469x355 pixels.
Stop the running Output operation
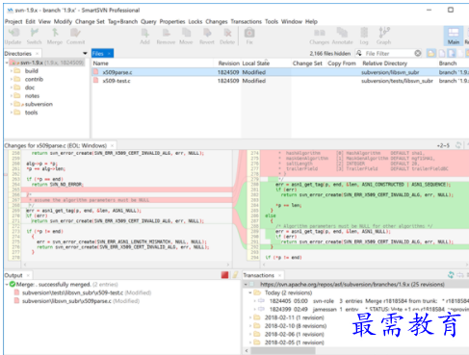(224, 275)
